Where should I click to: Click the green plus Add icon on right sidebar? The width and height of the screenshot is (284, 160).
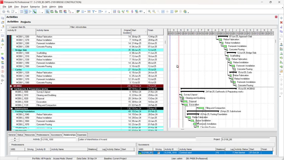coord(281,18)
